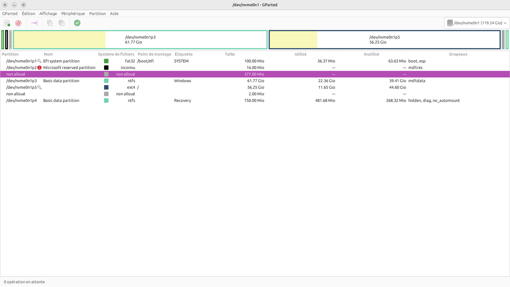Click the Utilisé column header

pyautogui.click(x=301, y=54)
